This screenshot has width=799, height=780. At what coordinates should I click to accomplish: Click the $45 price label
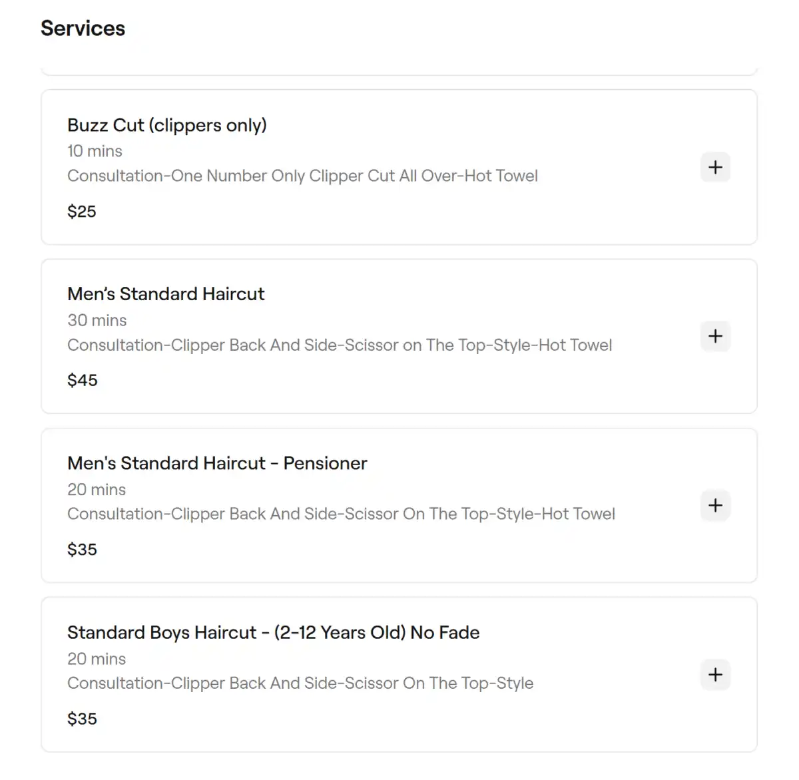tap(83, 381)
